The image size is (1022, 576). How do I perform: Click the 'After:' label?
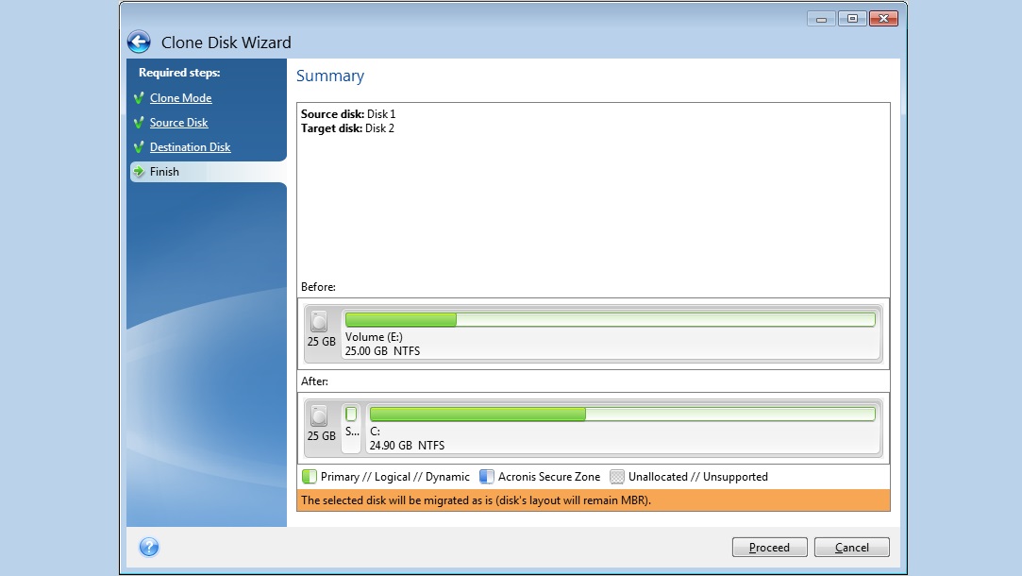[x=314, y=381]
